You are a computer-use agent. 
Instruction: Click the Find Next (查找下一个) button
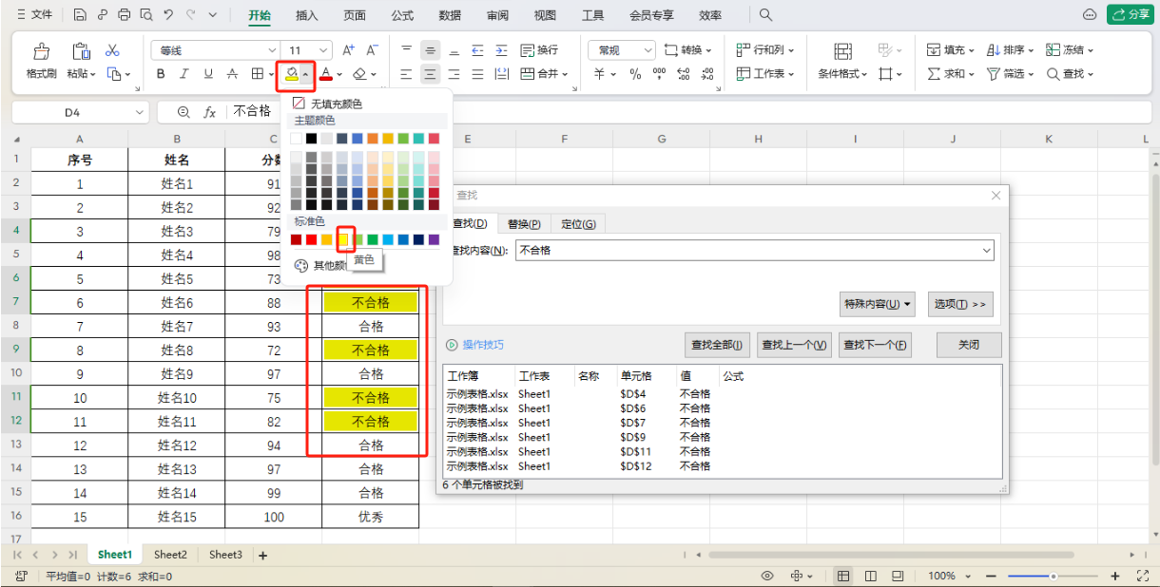[875, 345]
